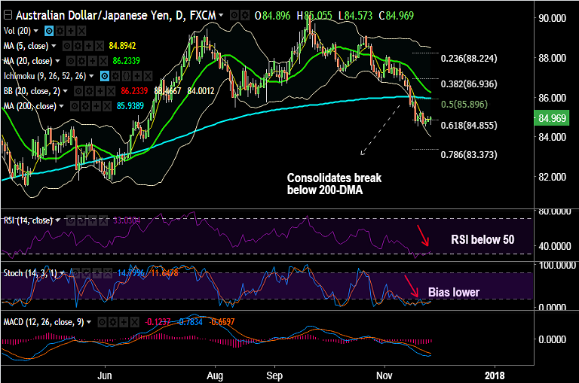Click the 0.382(86.936) Fibonacci level label

coord(469,84)
